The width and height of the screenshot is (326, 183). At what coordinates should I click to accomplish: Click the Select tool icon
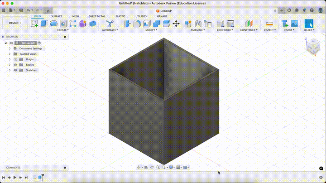[x=309, y=24]
